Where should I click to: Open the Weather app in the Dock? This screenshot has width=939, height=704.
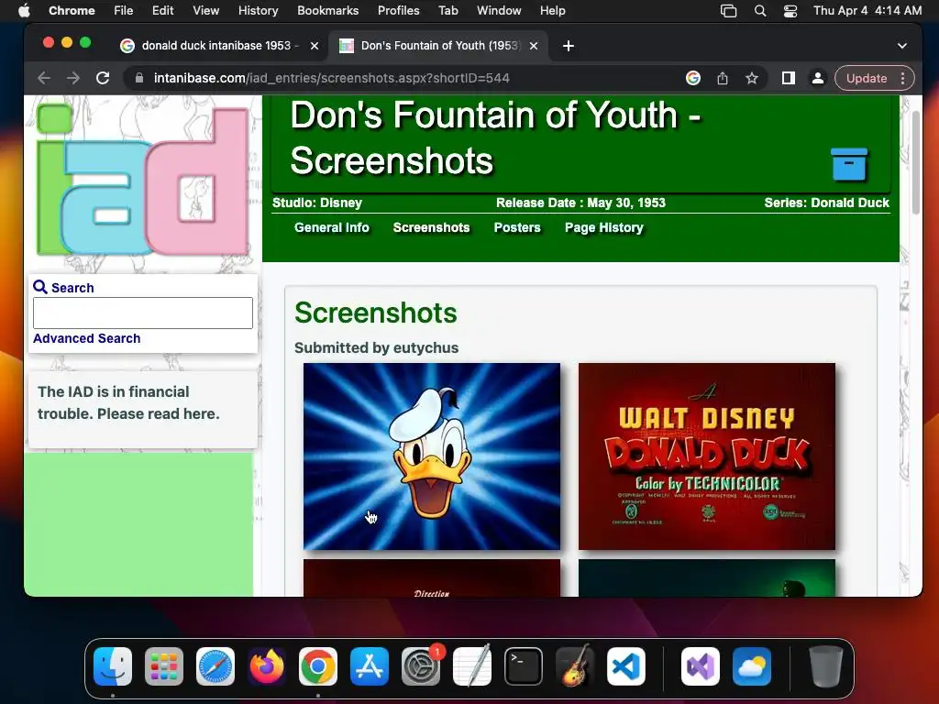(752, 666)
